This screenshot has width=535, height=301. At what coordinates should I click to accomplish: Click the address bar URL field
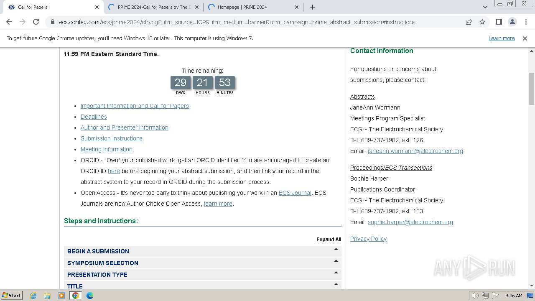237,22
